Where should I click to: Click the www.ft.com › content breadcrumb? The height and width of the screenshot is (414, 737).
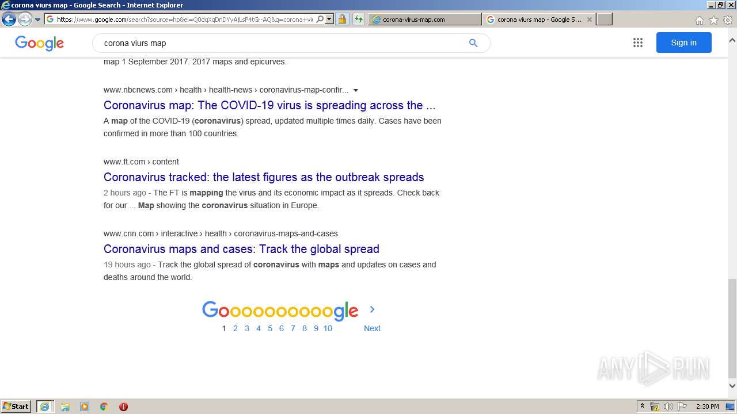click(141, 162)
